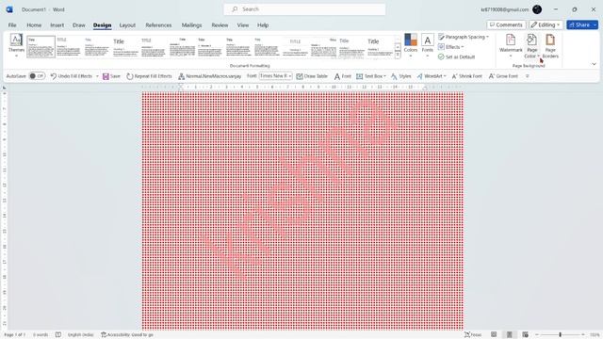
Task: Click Grow Font button
Action: 503,76
